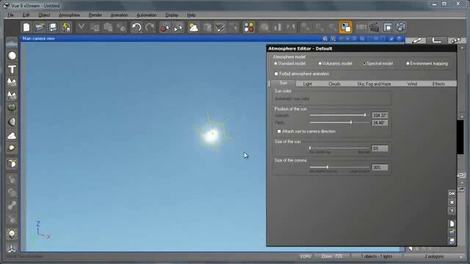Click the sun object in the viewport

(x=212, y=135)
